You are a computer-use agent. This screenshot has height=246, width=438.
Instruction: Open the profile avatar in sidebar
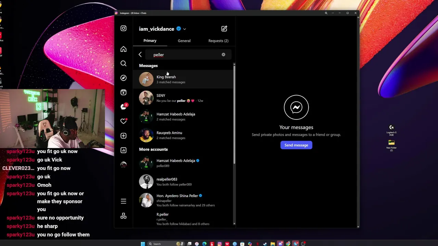click(x=124, y=165)
